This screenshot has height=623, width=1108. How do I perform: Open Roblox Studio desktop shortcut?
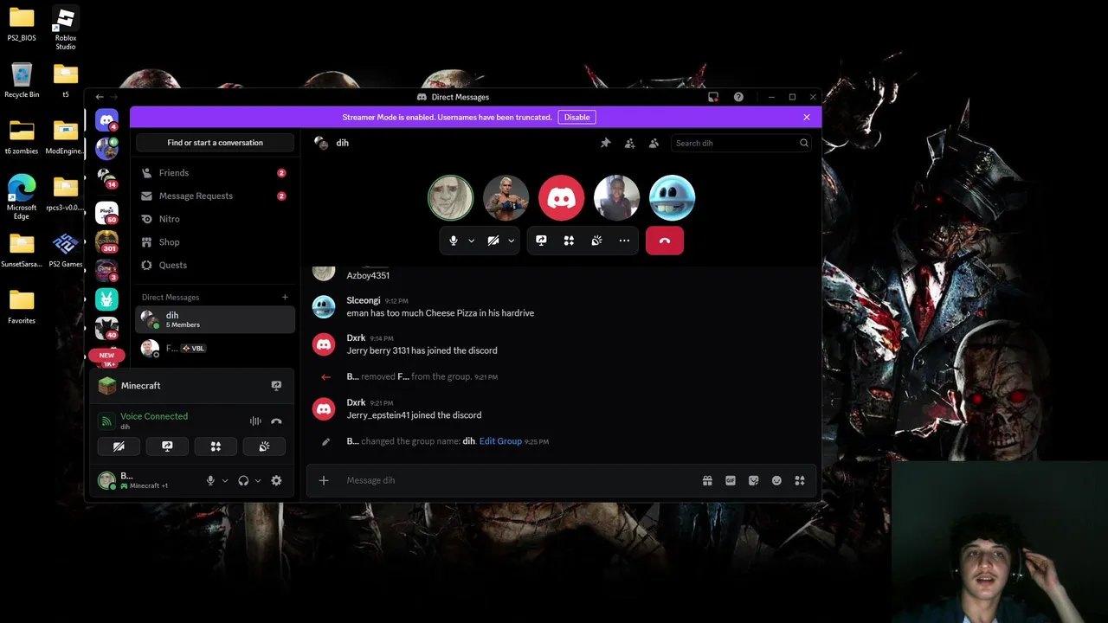(x=65, y=28)
